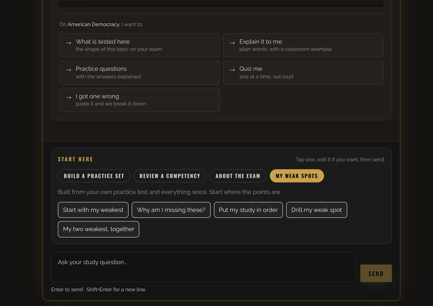
Task: Focus the "Ask your study question" input
Action: tap(203, 267)
